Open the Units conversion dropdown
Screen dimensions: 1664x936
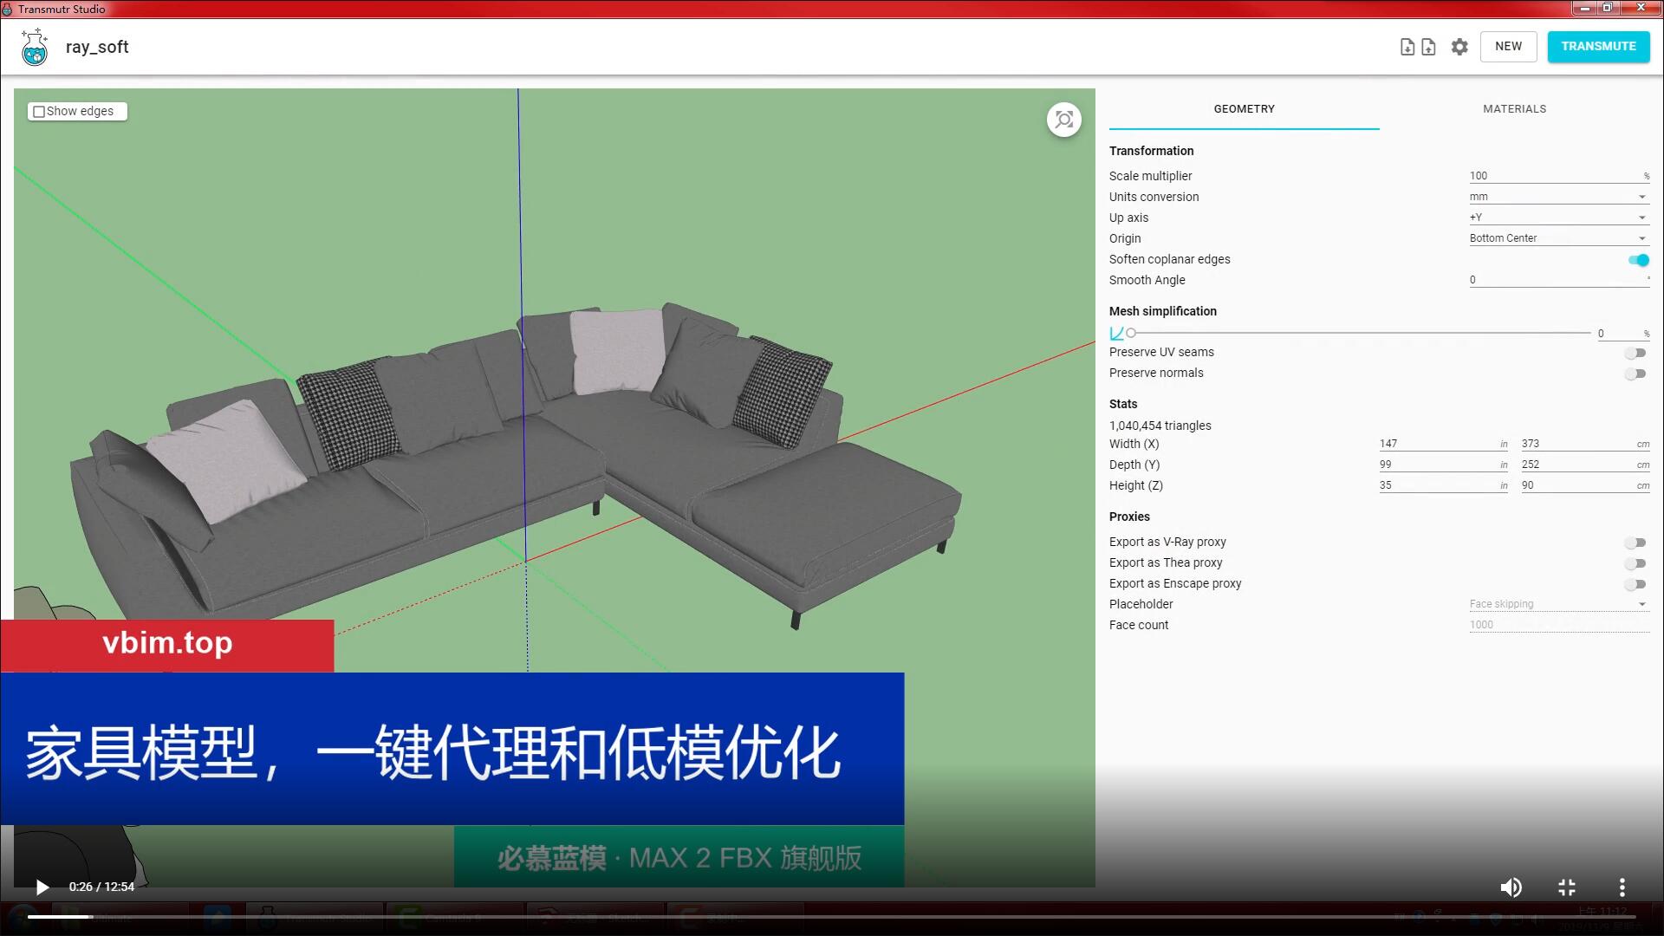(1558, 197)
